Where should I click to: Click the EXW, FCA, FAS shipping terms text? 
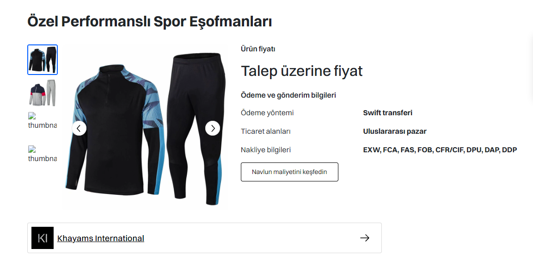pyautogui.click(x=440, y=150)
